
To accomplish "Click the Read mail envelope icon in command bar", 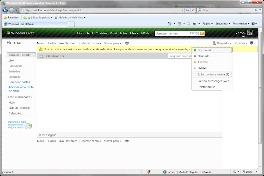I will point(188,23).
